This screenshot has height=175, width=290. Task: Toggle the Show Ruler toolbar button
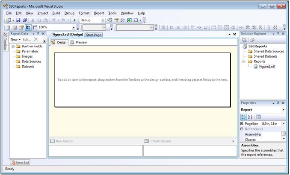[35, 27]
